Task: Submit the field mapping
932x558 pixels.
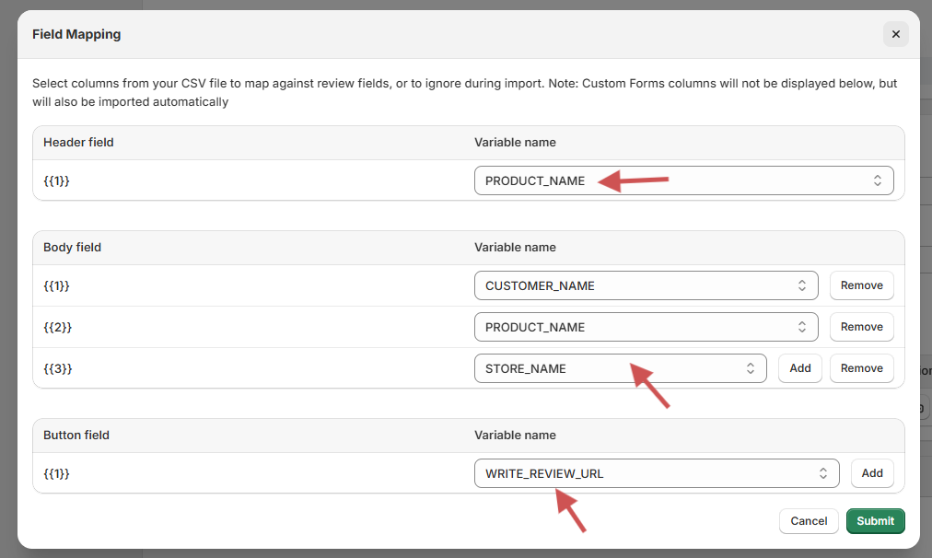Action: pyautogui.click(x=875, y=521)
